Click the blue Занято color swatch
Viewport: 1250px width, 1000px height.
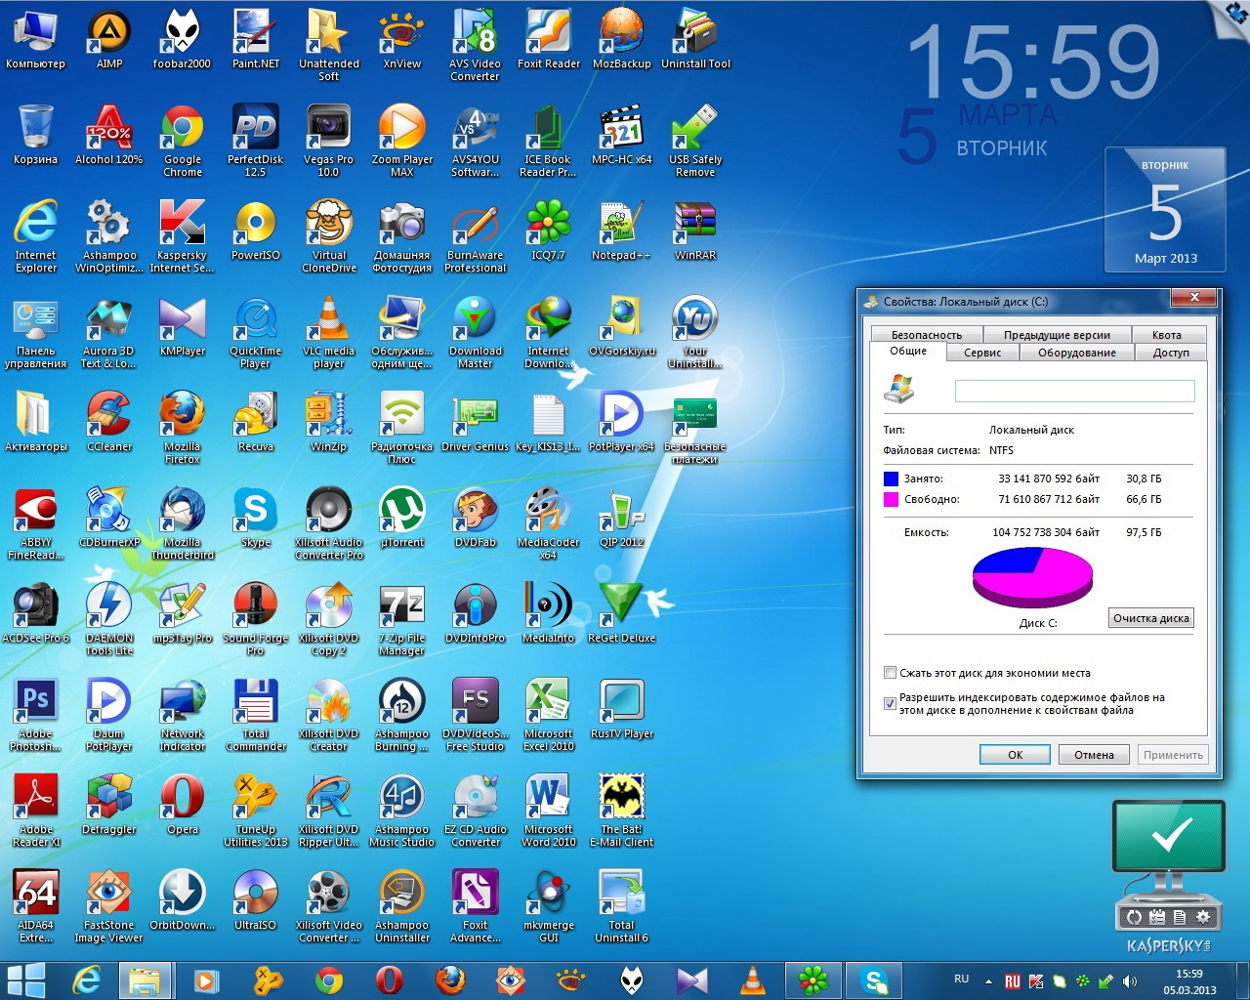[x=891, y=479]
